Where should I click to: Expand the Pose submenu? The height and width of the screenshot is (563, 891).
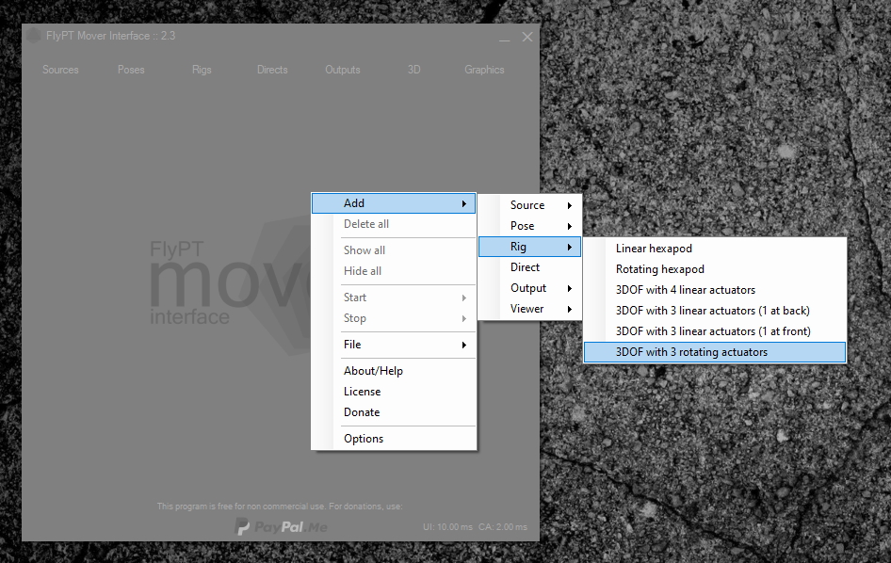tap(529, 226)
